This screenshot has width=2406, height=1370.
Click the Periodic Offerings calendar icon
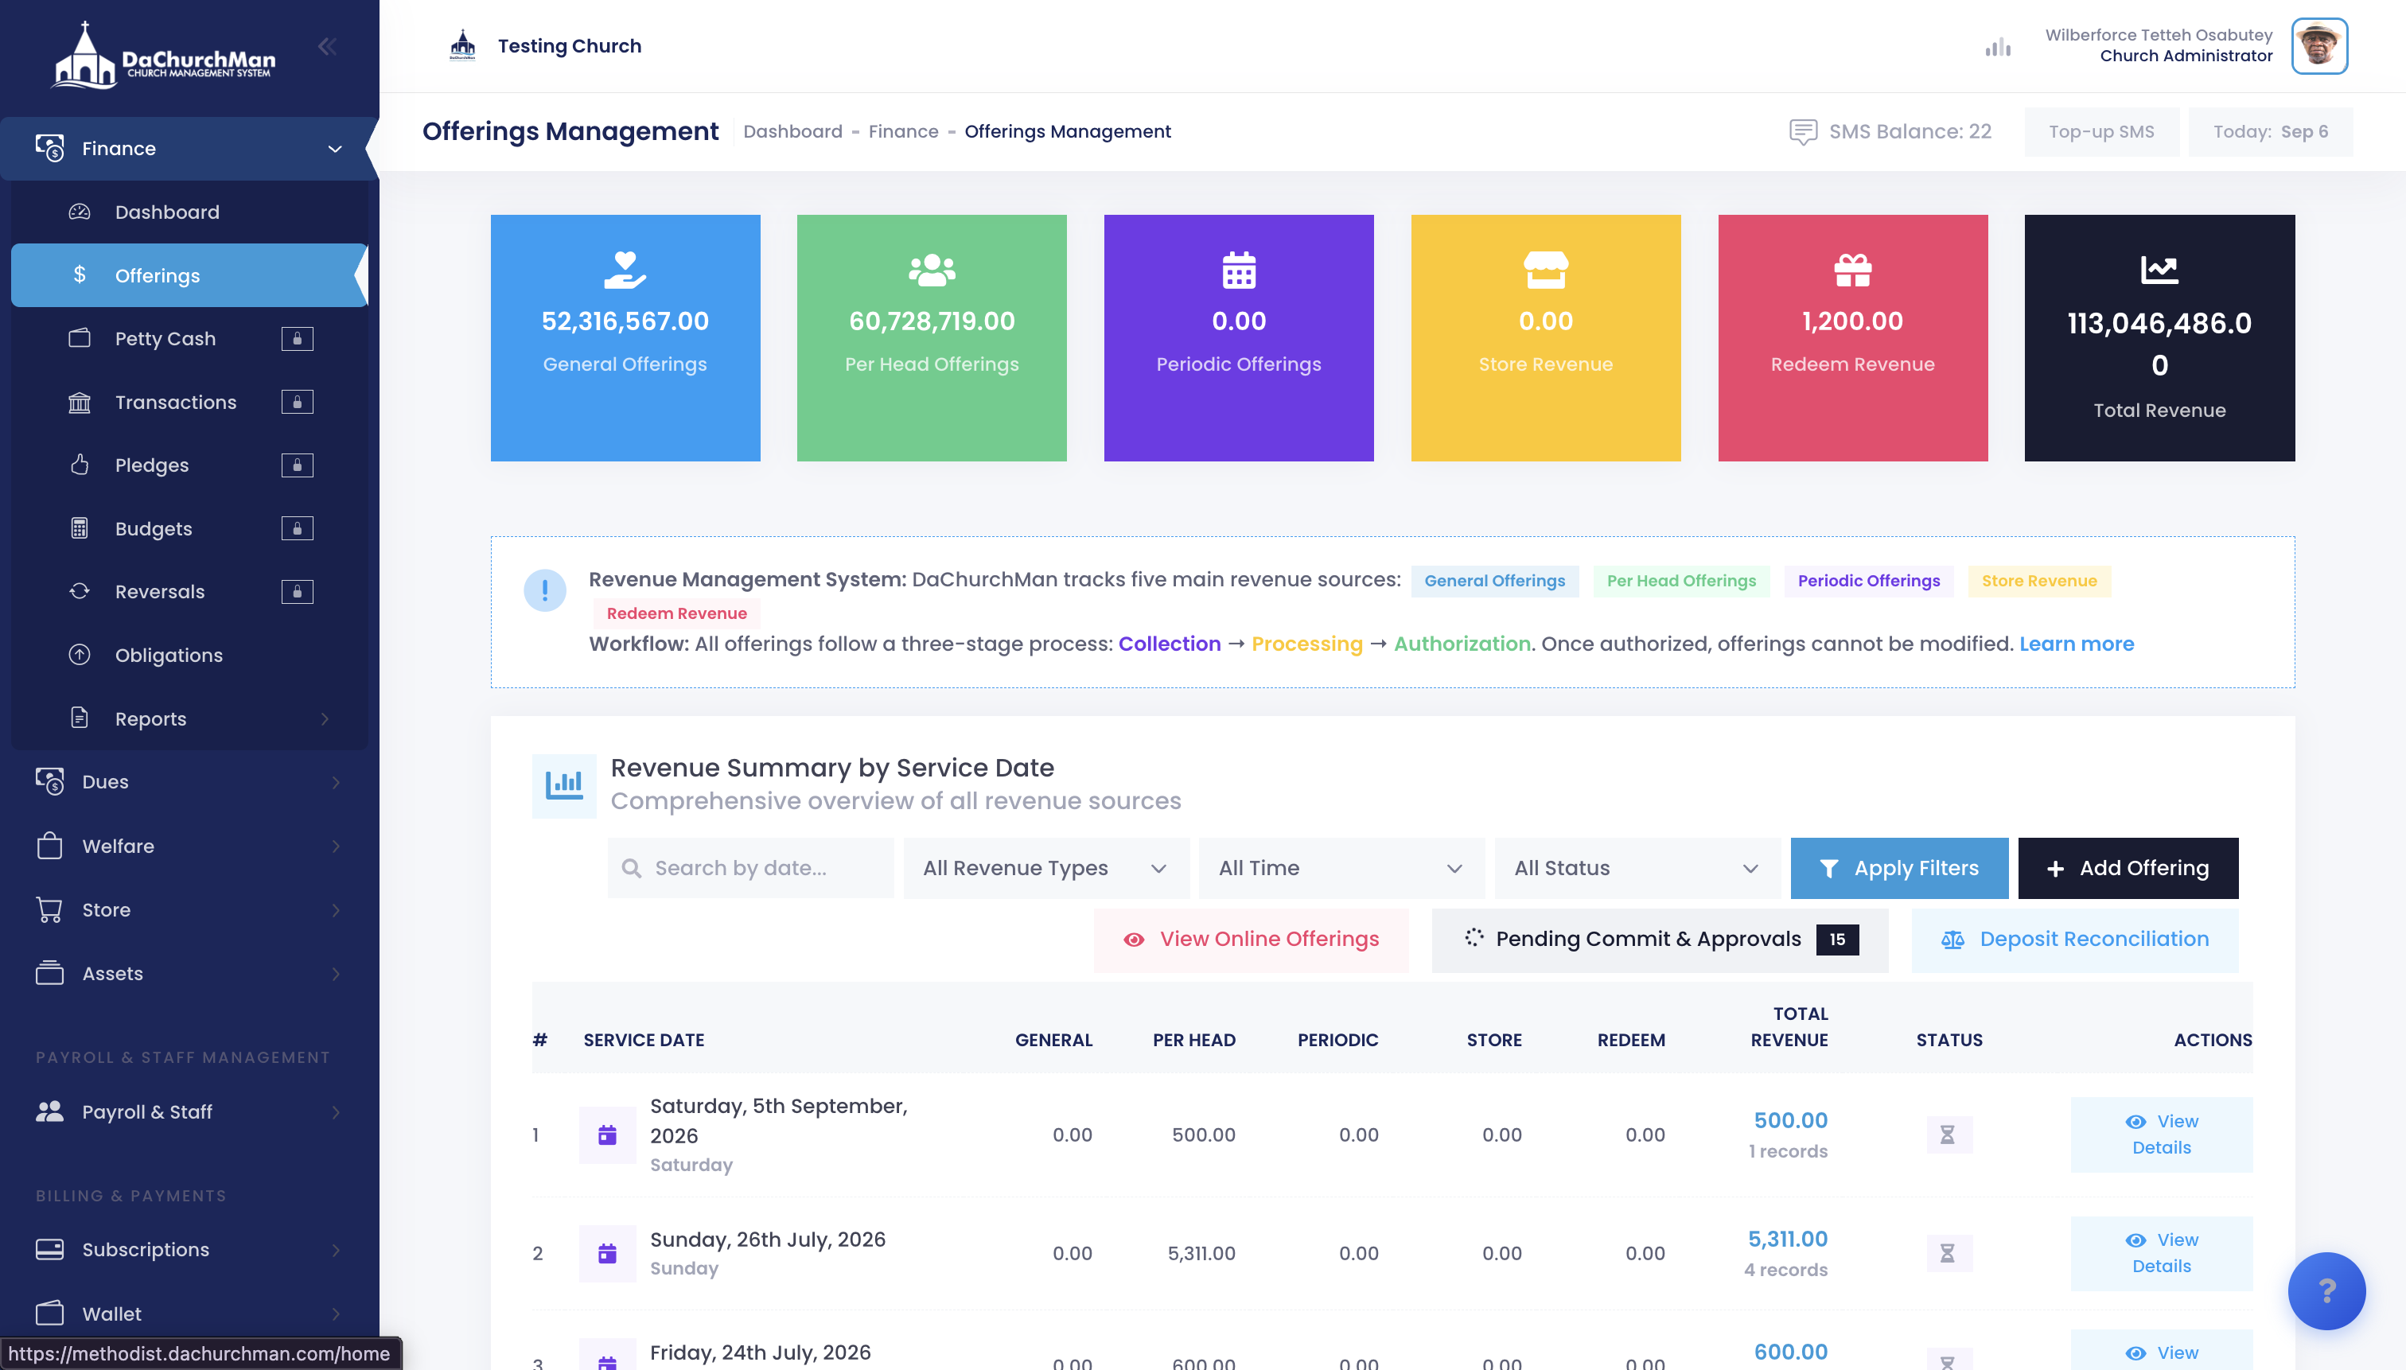(x=1238, y=270)
